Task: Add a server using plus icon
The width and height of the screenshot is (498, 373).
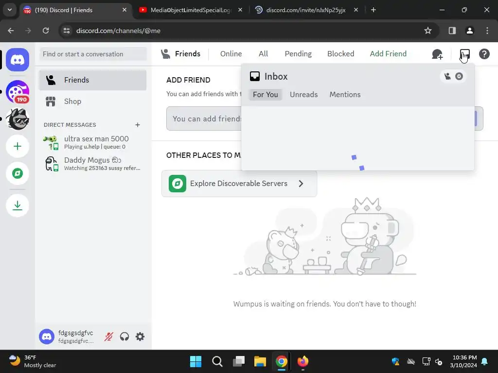Action: coord(18,146)
